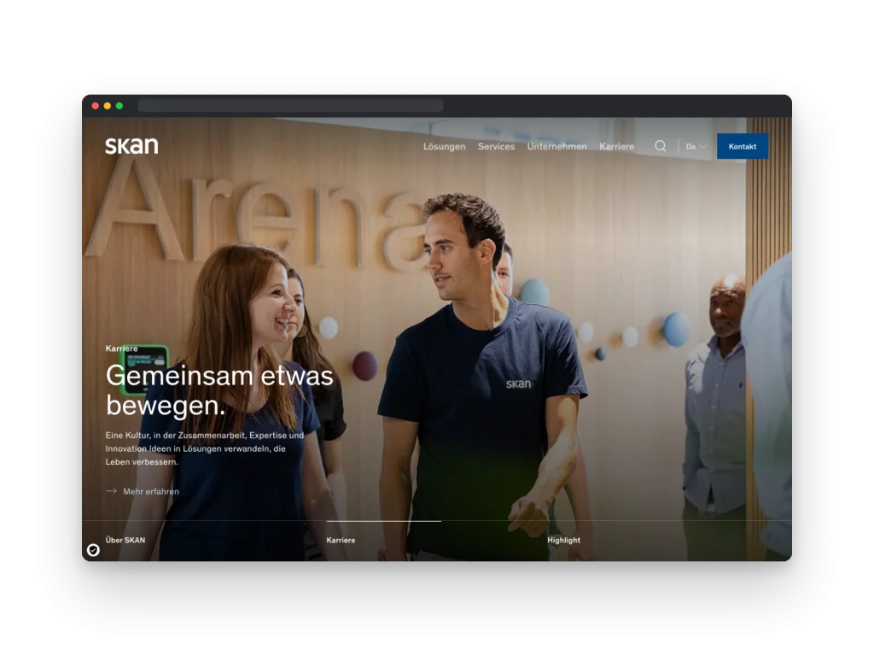This screenshot has width=874, height=656.
Task: Open the Karriere navigation item
Action: (616, 146)
